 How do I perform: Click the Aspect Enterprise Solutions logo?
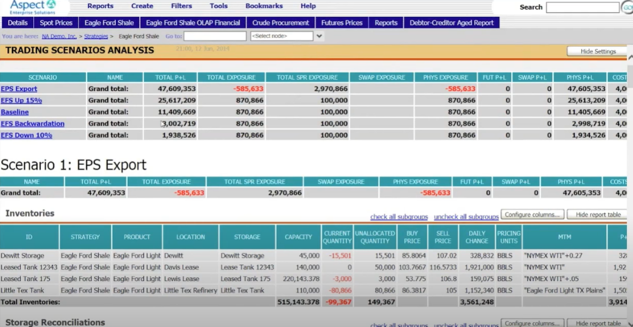tap(32, 6)
